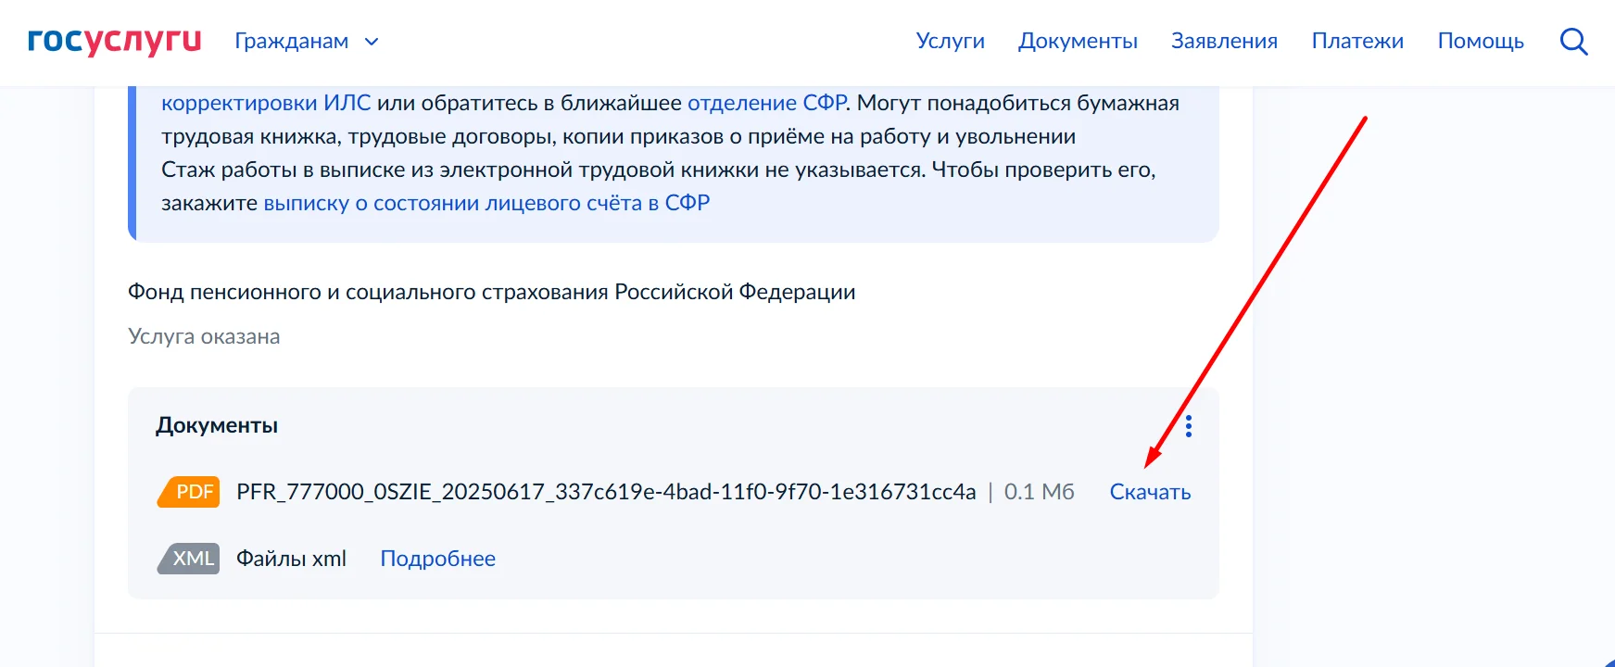Click the PFR_777000_0SZIE PDF file name

click(x=606, y=492)
